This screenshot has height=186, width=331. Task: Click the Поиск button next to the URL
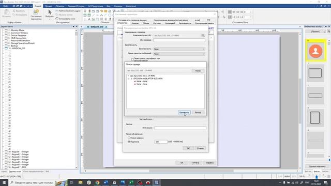tap(198, 71)
